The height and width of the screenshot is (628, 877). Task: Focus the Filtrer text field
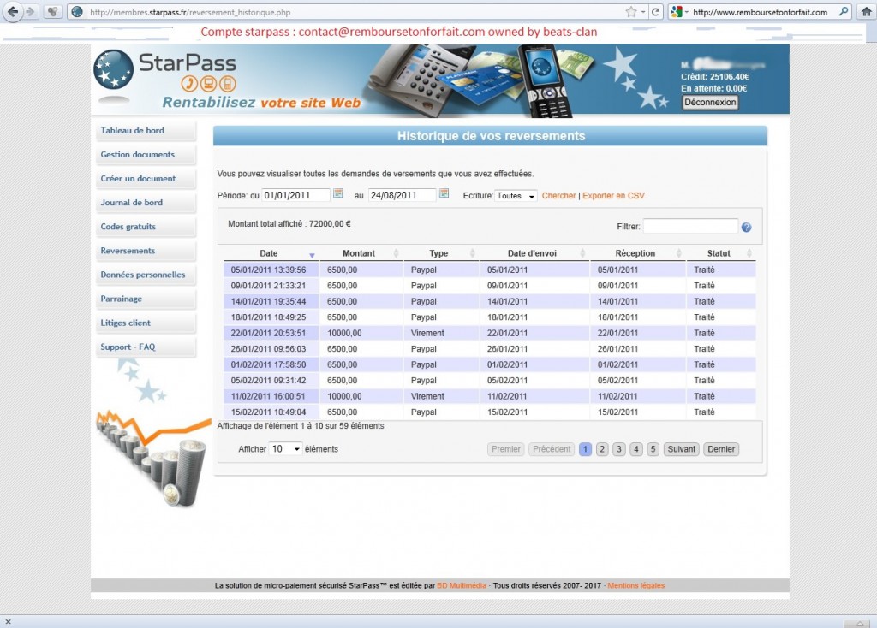pyautogui.click(x=690, y=226)
